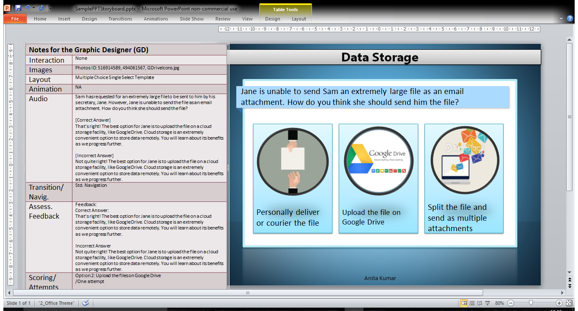Open PowerPoint Help with the question mark icon

(570, 18)
